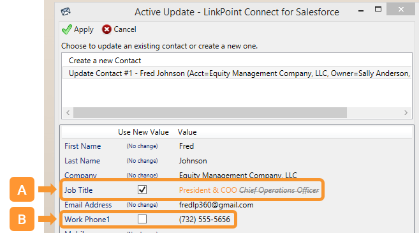The width and height of the screenshot is (419, 233).
Task: Click the green Apply checkmark icon
Action: (67, 29)
